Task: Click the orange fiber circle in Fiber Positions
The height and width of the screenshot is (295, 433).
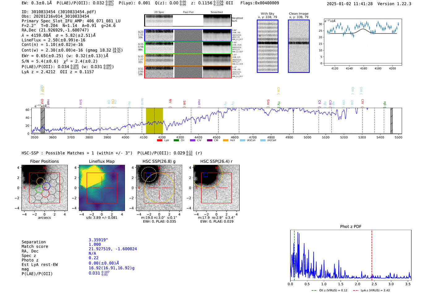Action: (x=41, y=182)
